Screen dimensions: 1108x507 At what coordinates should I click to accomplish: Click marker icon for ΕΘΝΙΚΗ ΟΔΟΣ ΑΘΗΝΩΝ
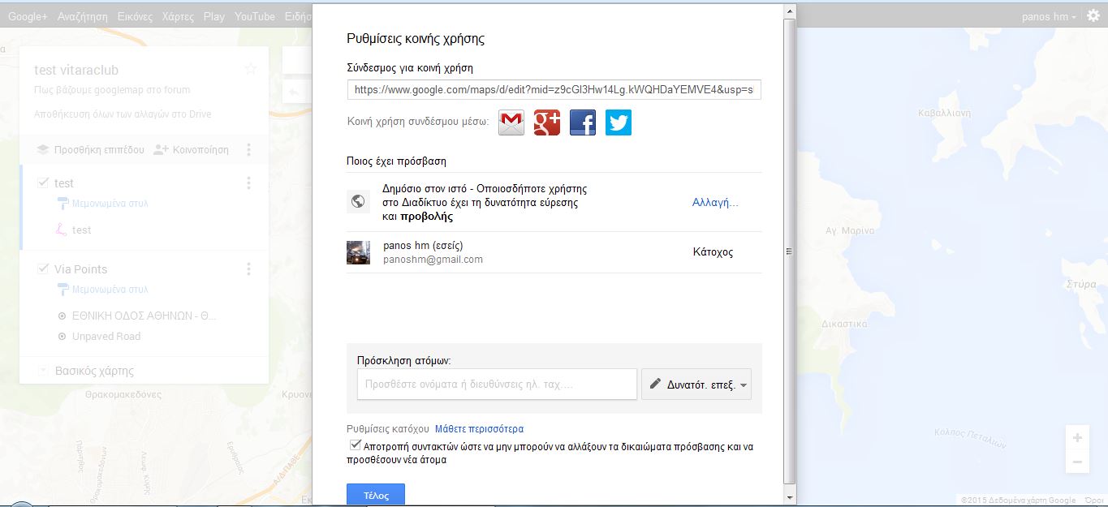coord(63,316)
